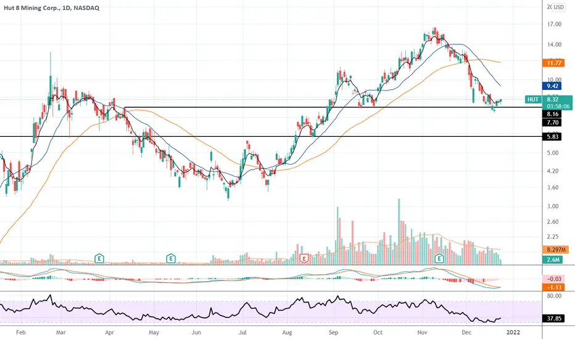Image resolution: width=575 pixels, height=339 pixels.
Task: Click the 3.60 price axis label
Action: pos(553,187)
